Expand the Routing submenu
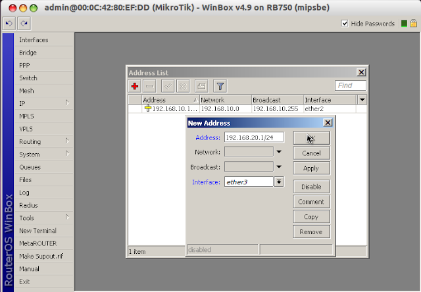 44,141
